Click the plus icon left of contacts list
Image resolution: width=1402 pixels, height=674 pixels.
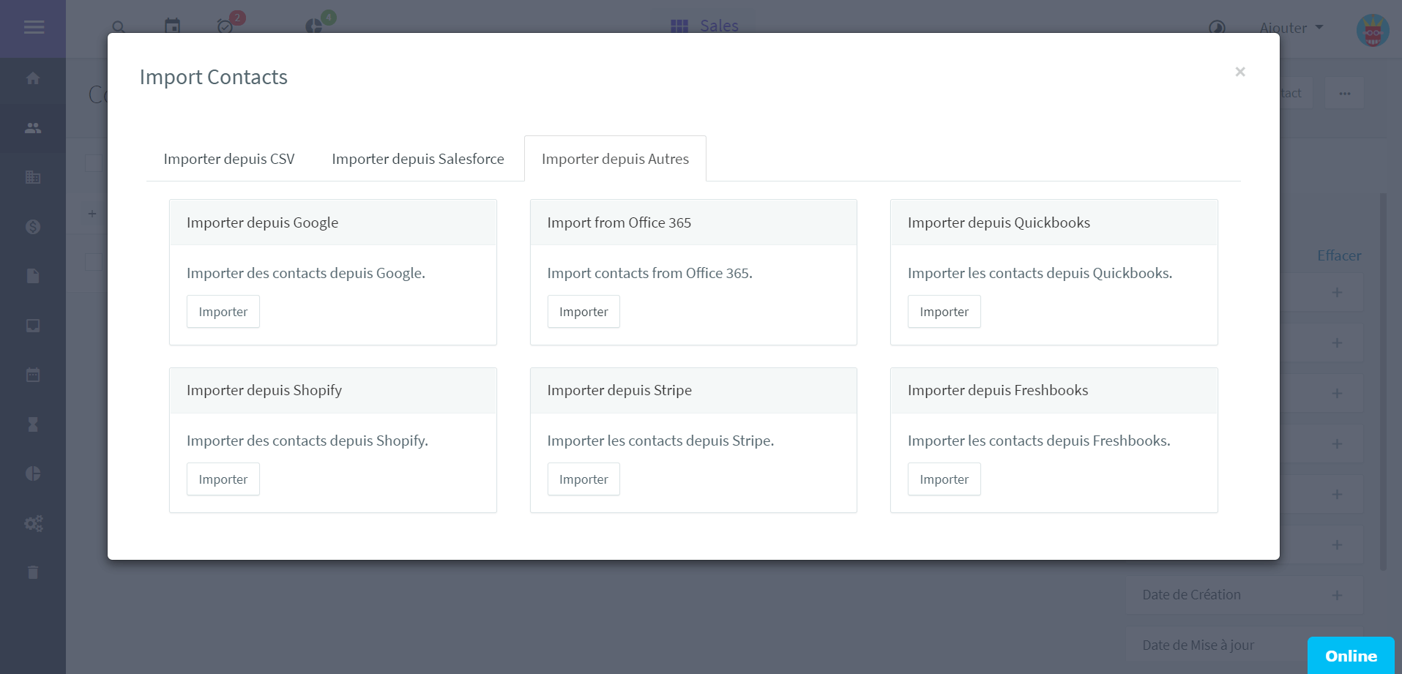[x=92, y=214]
